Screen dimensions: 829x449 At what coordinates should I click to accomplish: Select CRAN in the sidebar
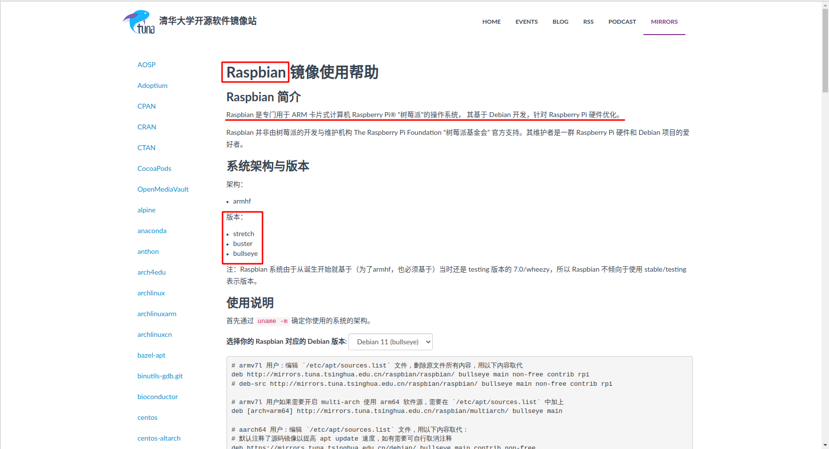click(147, 127)
